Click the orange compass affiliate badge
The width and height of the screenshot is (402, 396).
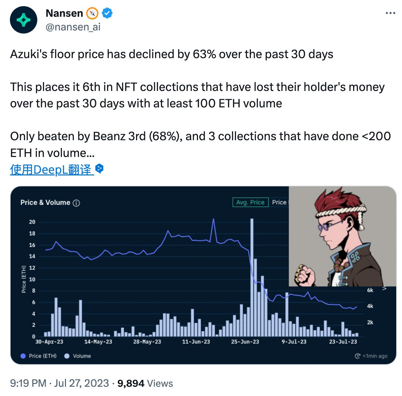92,13
